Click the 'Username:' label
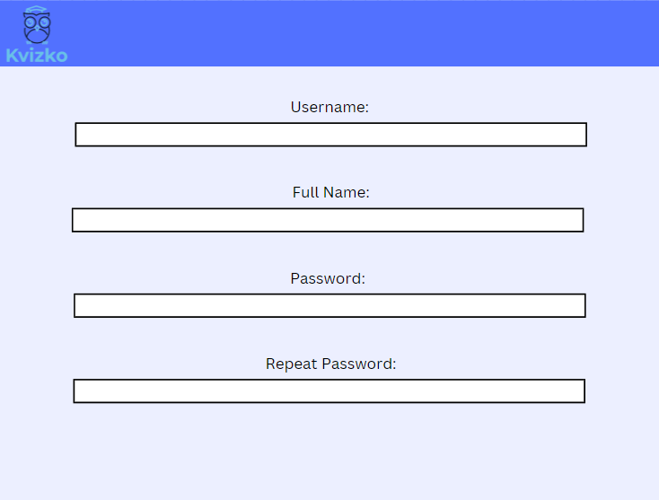This screenshot has height=500, width=659. point(329,107)
